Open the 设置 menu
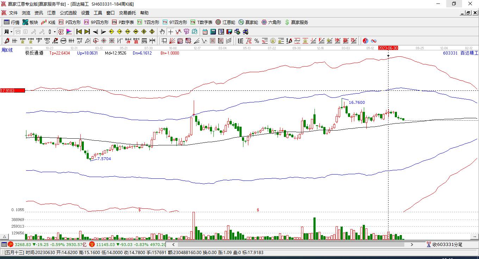The height and width of the screenshot is (259, 479). pyautogui.click(x=85, y=13)
